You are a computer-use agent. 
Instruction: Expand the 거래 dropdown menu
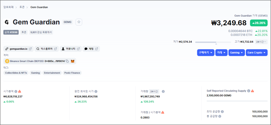point(221,53)
